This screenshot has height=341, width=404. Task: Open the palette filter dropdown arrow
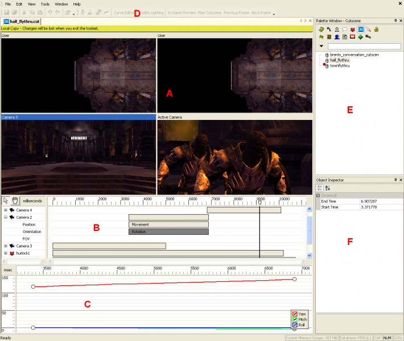coord(321,47)
